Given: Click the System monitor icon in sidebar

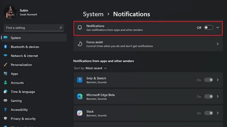Looking at the screenshot, I should point(6,38).
